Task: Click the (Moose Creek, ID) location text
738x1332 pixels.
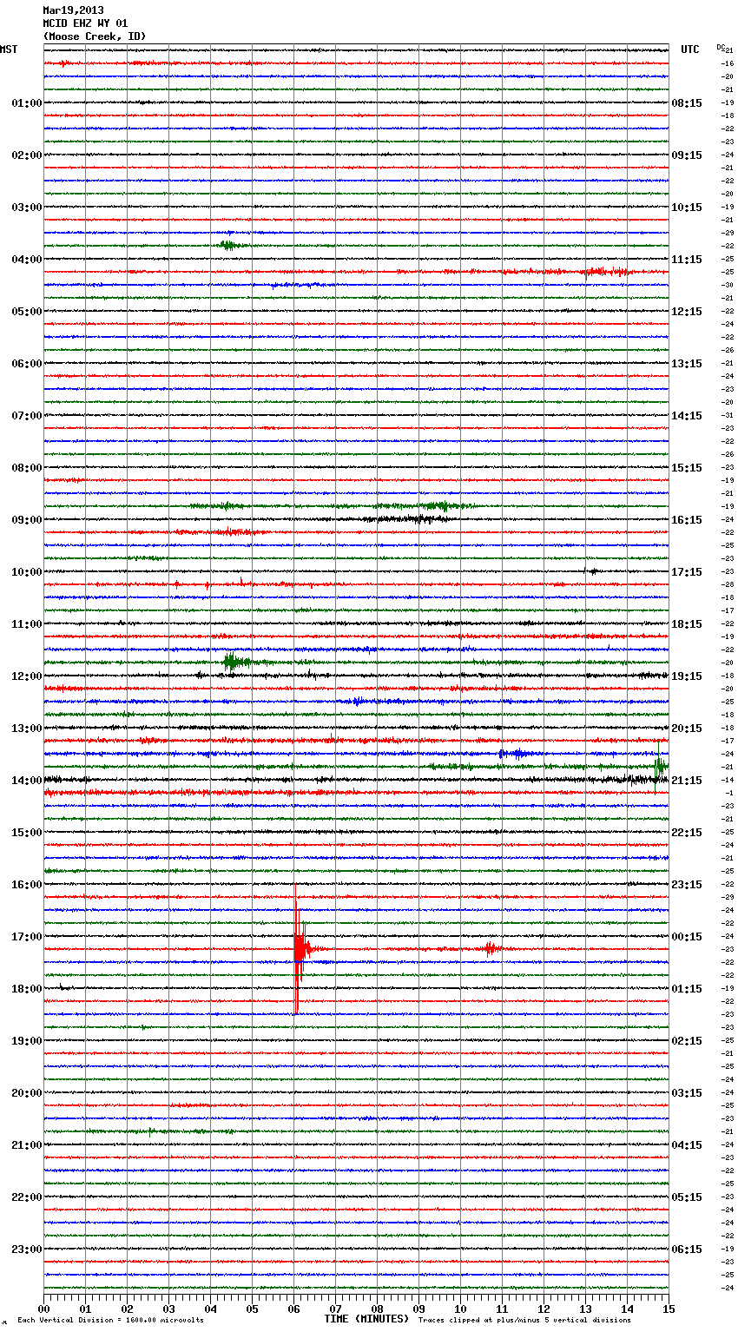Action: coord(95,36)
